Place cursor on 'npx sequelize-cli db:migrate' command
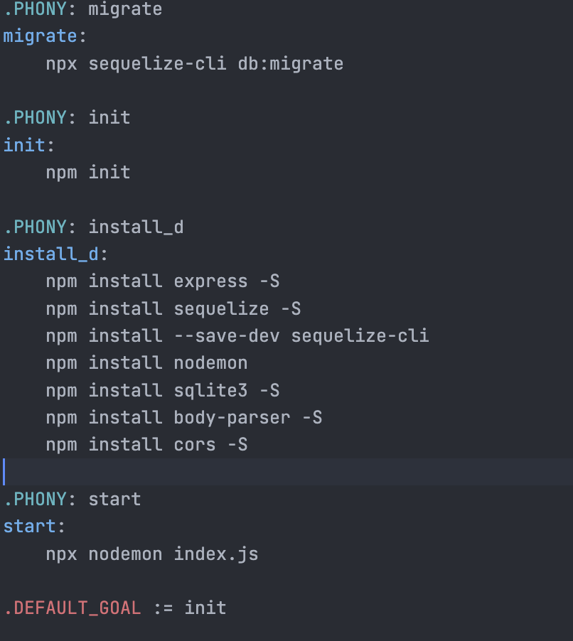This screenshot has width=573, height=641. coord(194,64)
